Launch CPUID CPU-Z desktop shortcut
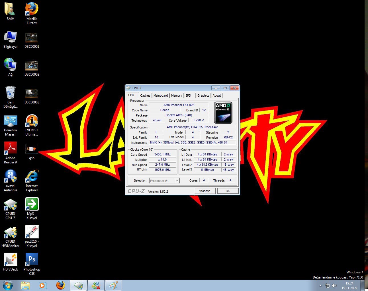The image size is (368, 291). [10, 209]
